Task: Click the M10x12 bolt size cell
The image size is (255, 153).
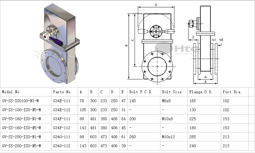Action: [169, 137]
